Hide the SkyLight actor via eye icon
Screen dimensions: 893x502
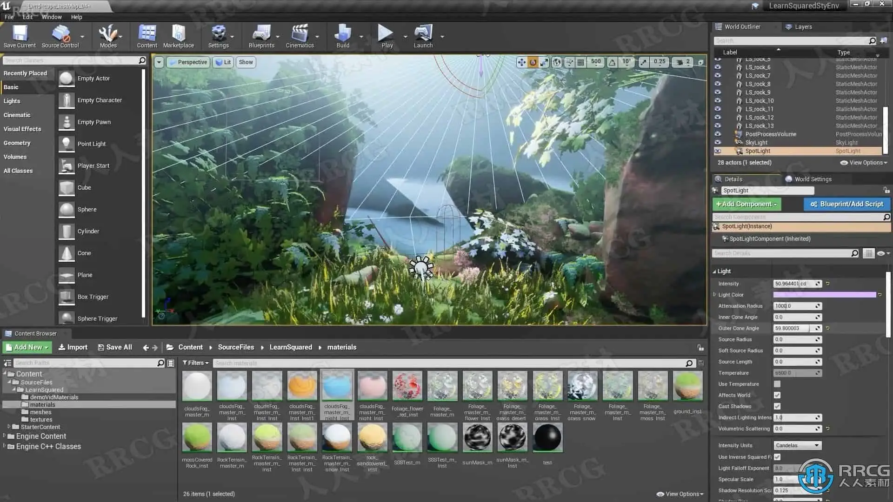click(718, 143)
